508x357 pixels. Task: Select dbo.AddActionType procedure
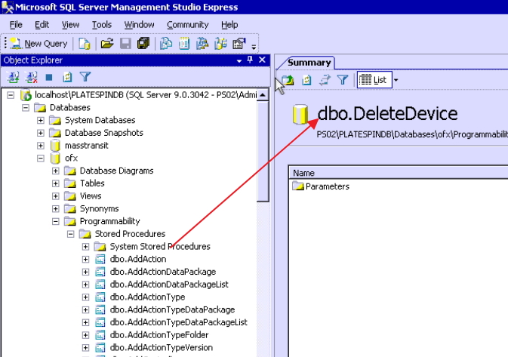click(147, 297)
